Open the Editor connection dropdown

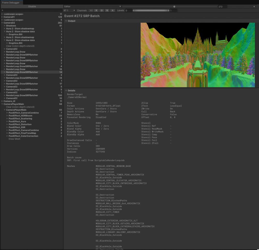click(x=92, y=6)
